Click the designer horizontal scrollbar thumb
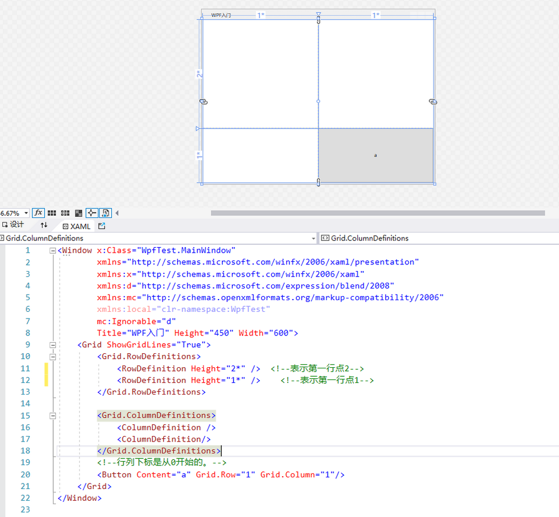559x517 pixels. coord(377,213)
